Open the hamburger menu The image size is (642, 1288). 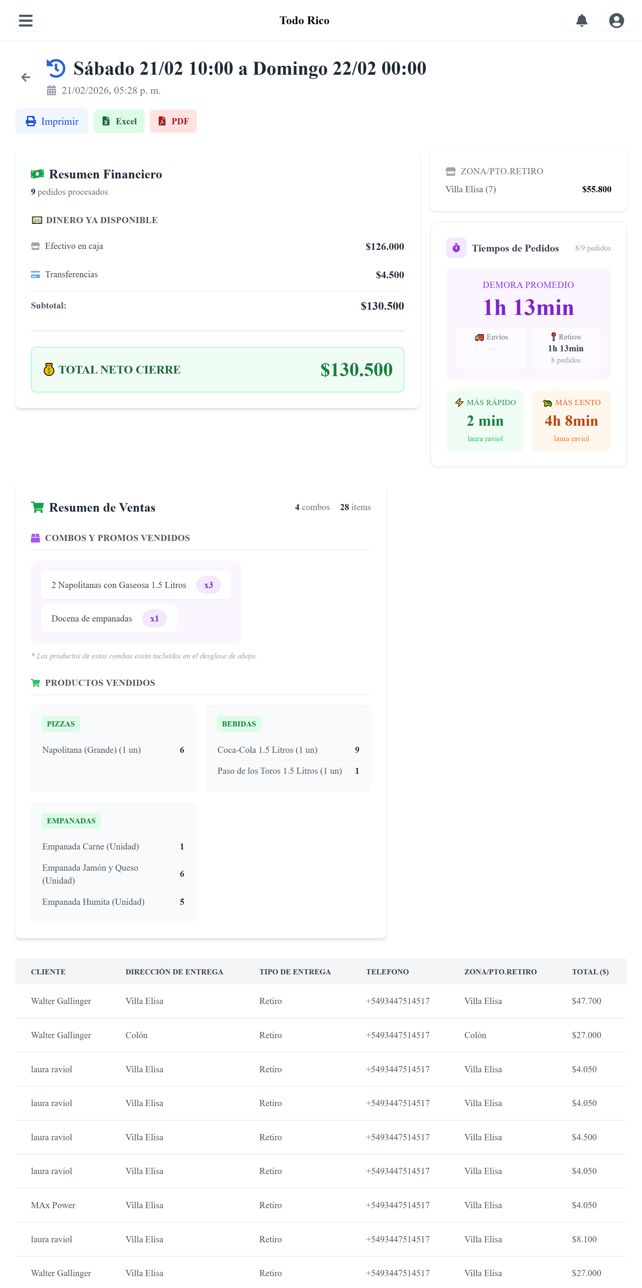click(25, 21)
